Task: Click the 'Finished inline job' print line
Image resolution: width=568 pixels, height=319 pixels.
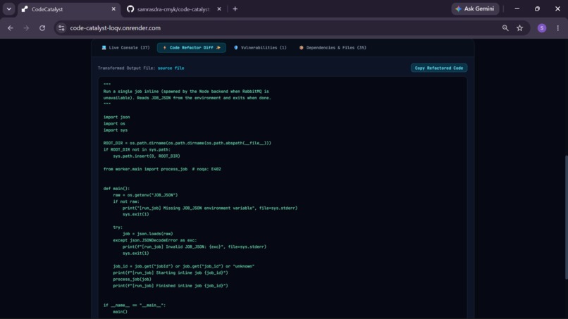Action: [x=171, y=286]
